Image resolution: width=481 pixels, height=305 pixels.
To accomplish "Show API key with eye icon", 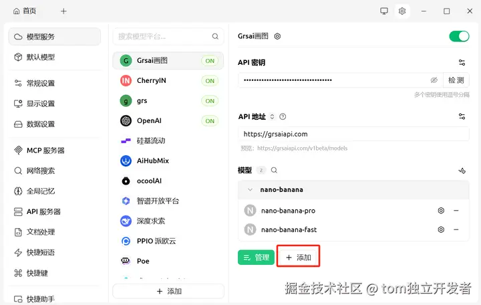I will pyautogui.click(x=434, y=80).
